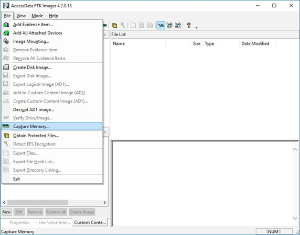Click the Export Files toolbar icon
This screenshot has height=235, width=300.
coord(133,25)
